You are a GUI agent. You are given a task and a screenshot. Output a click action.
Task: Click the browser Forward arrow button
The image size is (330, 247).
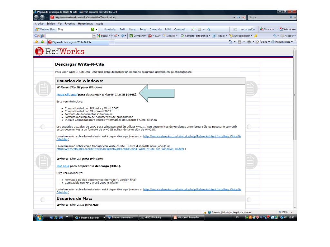click(42, 17)
